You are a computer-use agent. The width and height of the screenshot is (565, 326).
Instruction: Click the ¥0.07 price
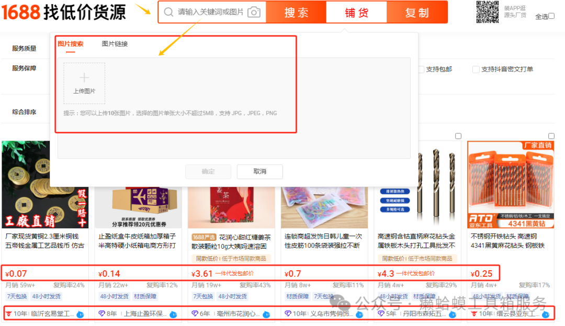click(16, 274)
